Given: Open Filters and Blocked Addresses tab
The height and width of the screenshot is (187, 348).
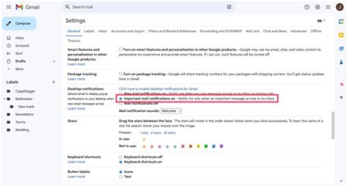Looking at the screenshot, I should coord(172,31).
